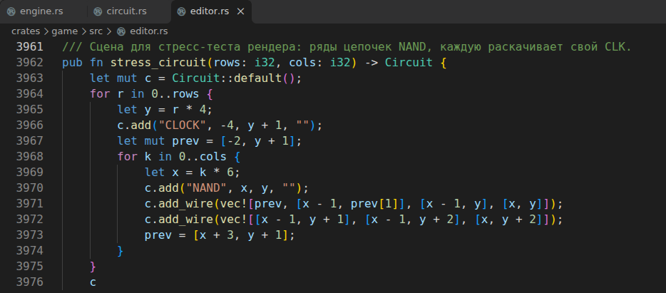Click line number 3976 in gutter
The width and height of the screenshot is (666, 293).
coord(29,282)
